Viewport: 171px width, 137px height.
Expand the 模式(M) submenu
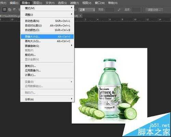(47, 8)
